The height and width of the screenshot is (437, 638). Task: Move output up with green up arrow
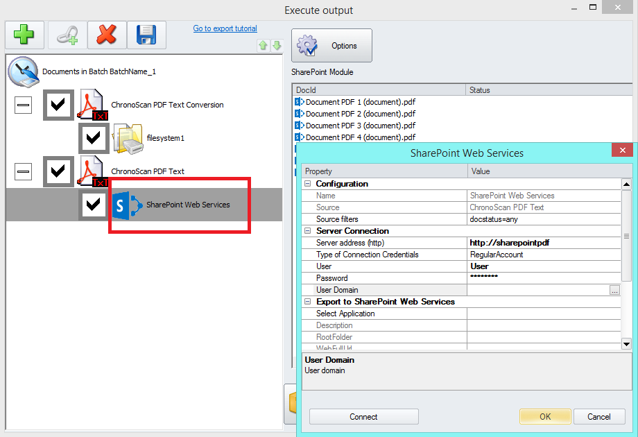pos(264,46)
